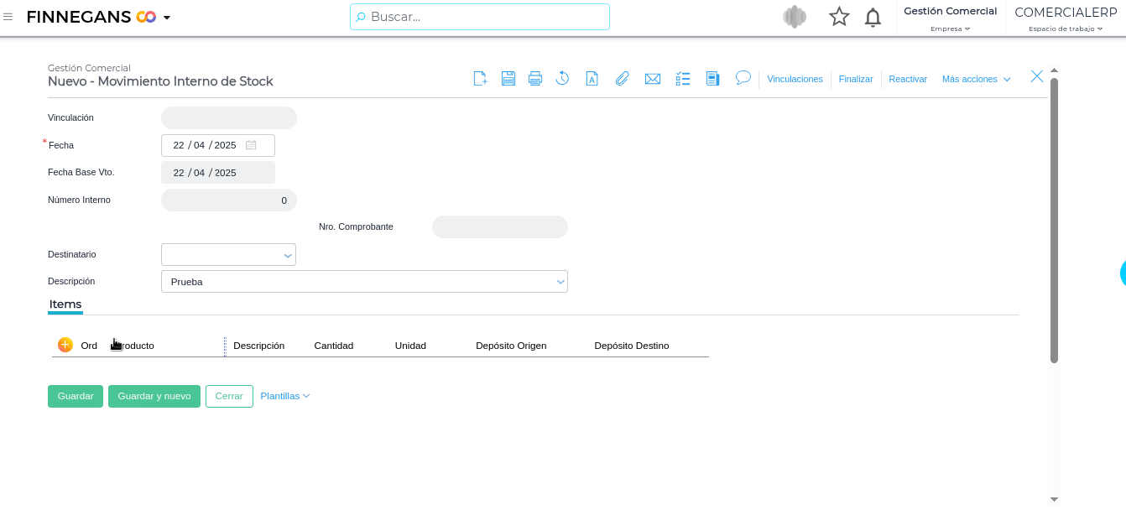Open the Gestión Comercial Empresa selector
The height and width of the screenshot is (510, 1126).
(951, 18)
